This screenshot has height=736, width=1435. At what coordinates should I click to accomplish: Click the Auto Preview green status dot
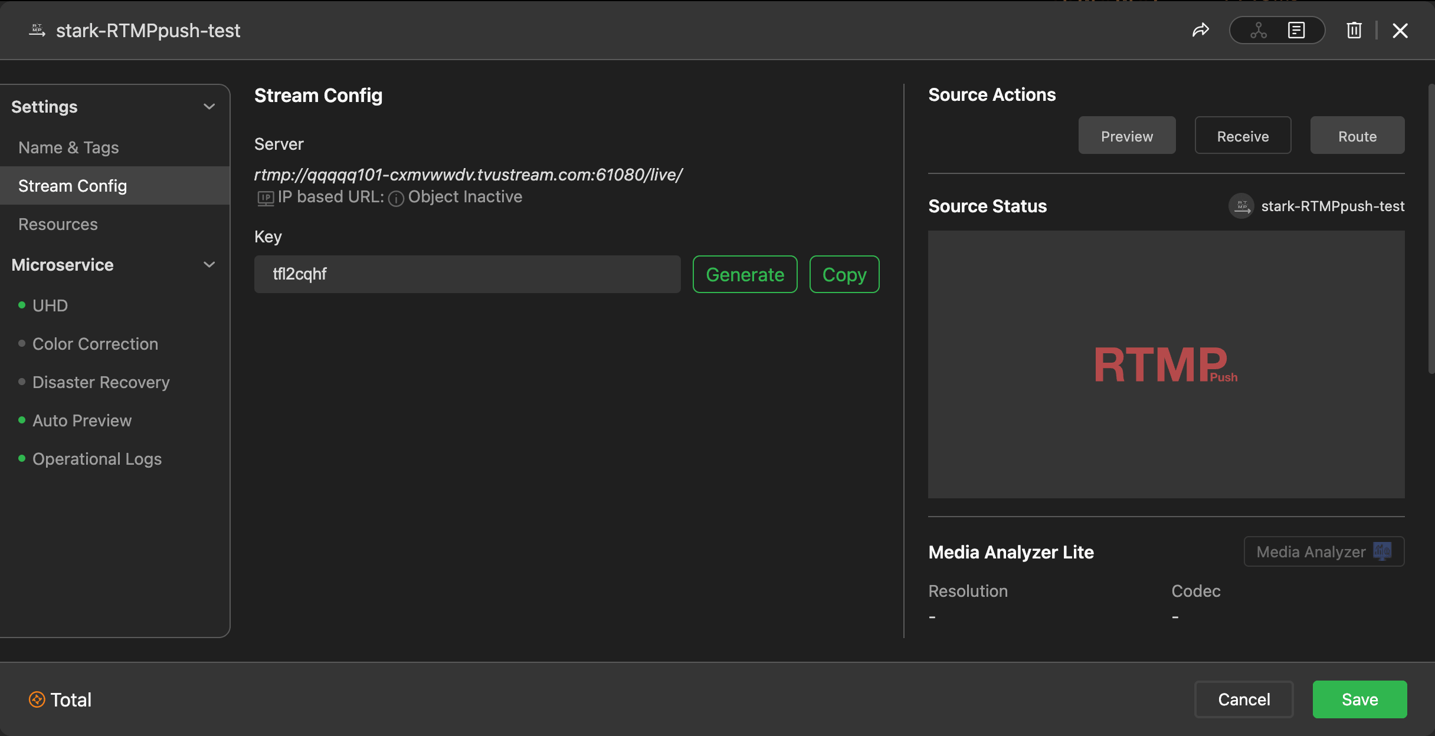point(22,420)
